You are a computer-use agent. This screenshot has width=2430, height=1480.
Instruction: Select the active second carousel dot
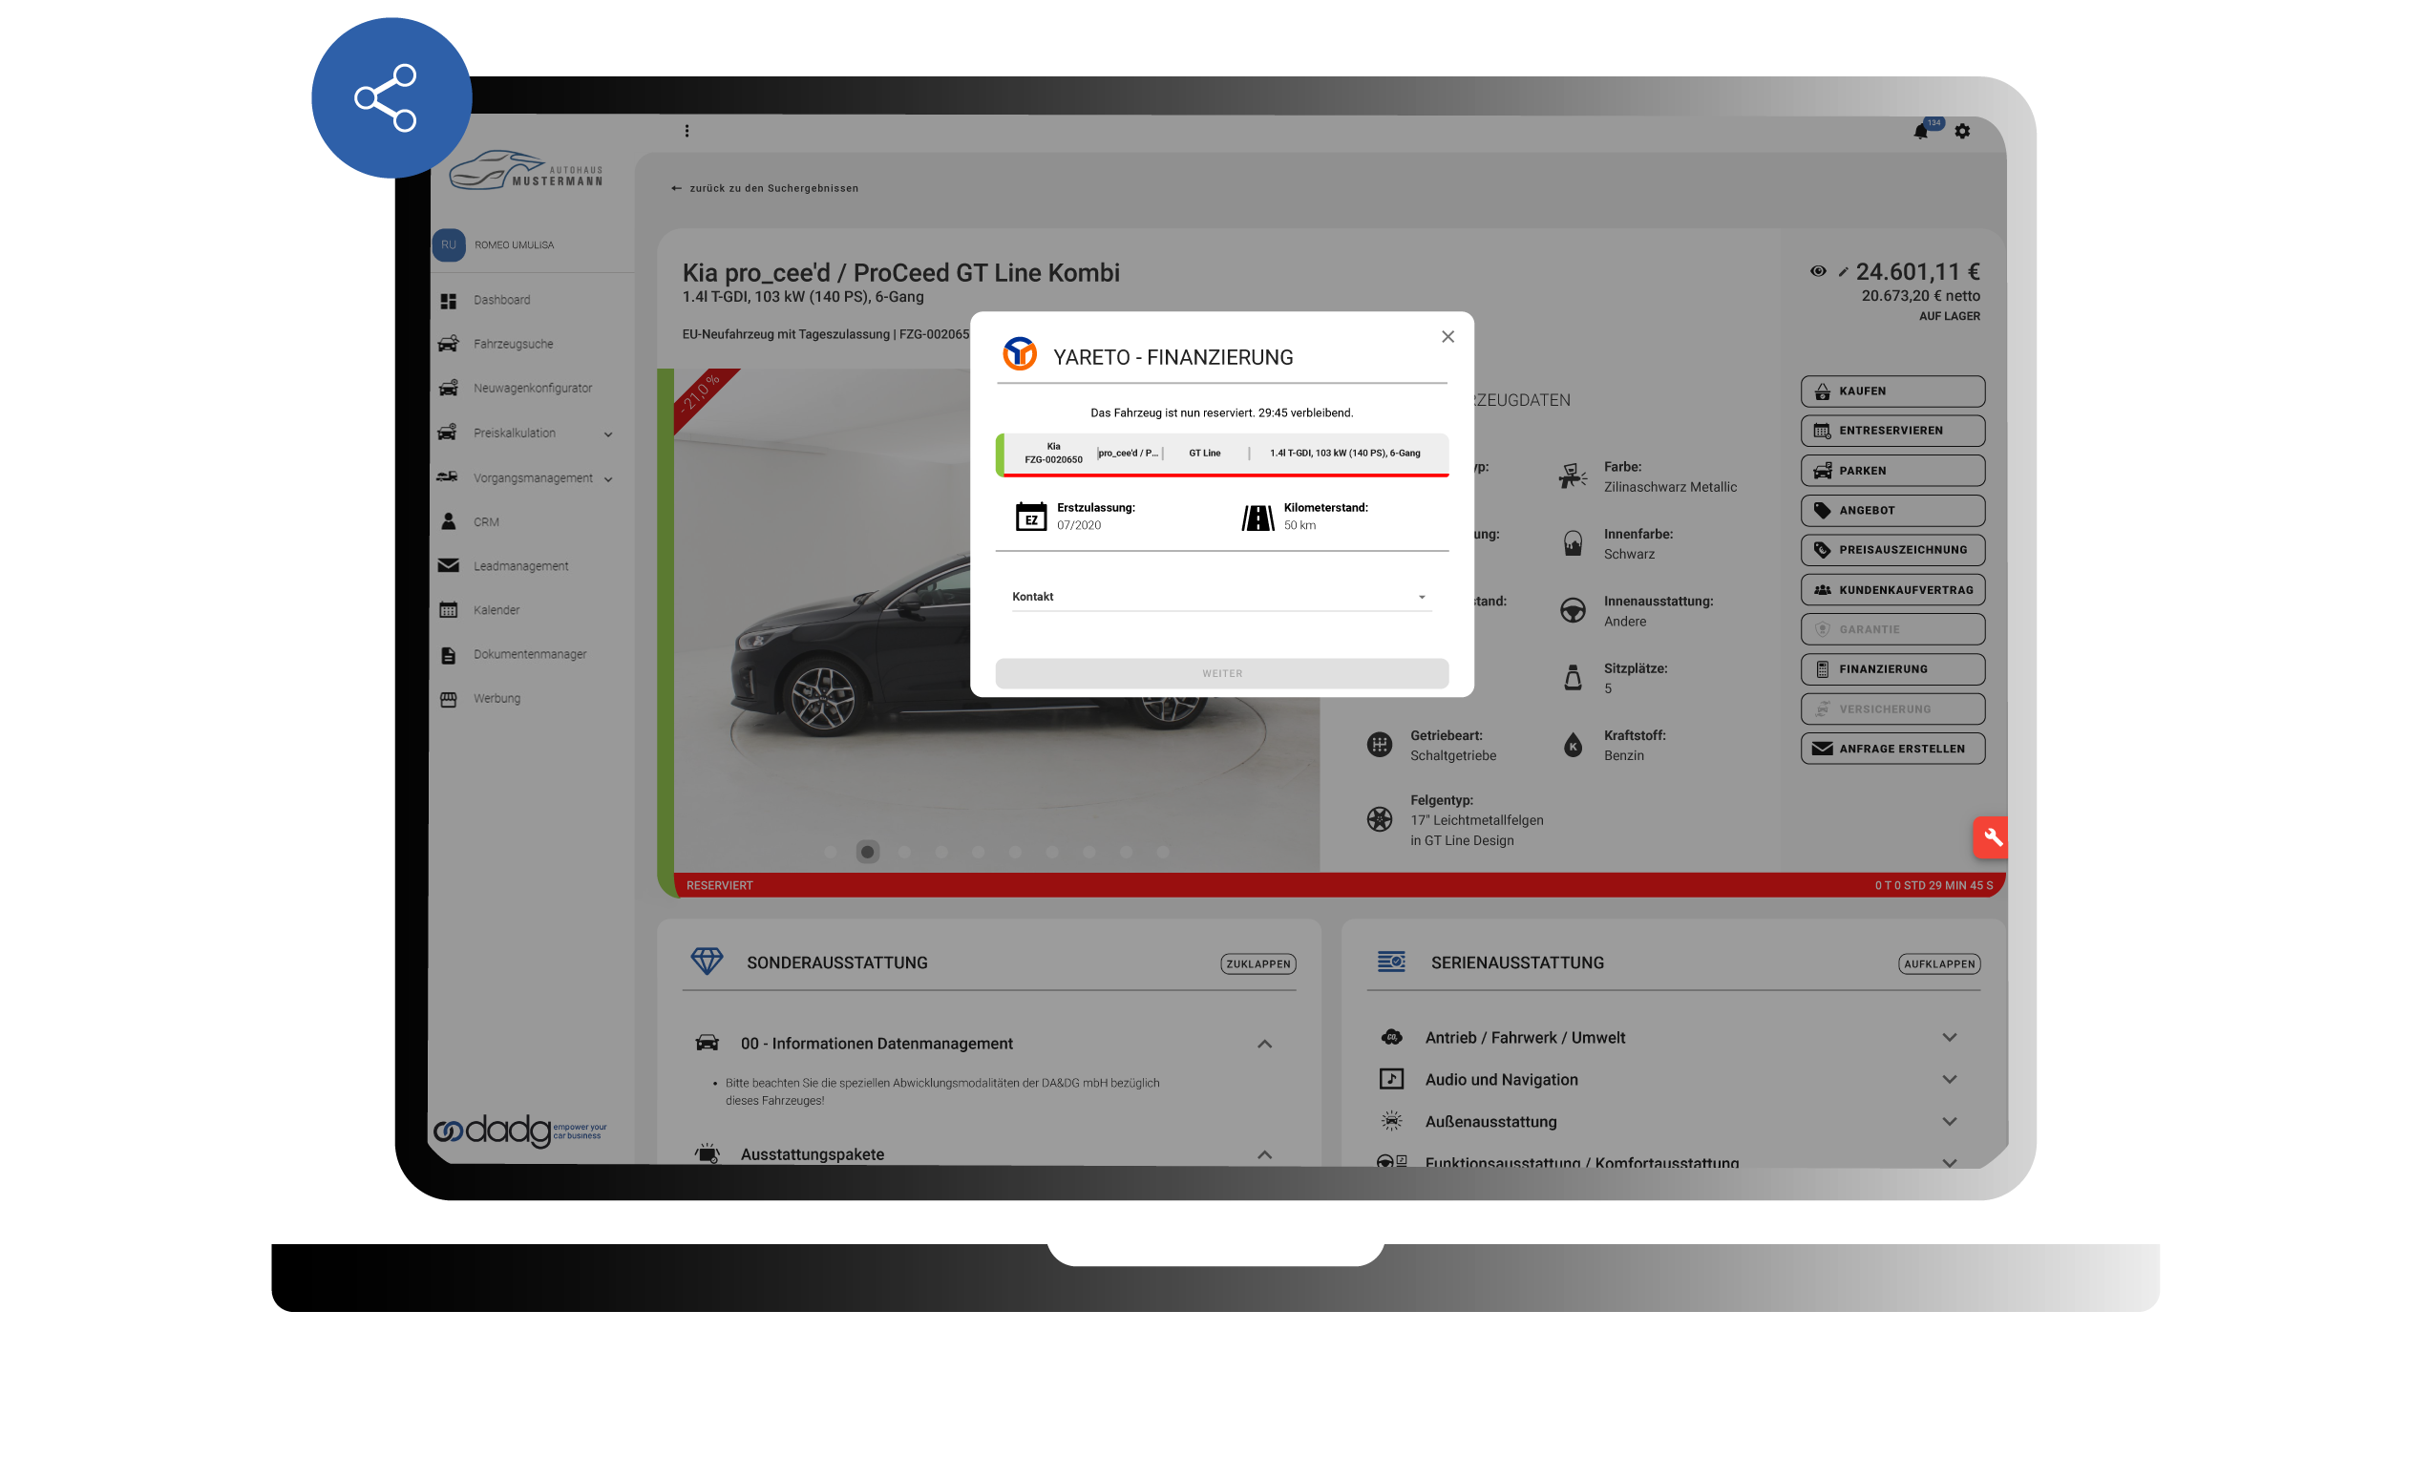point(868,852)
